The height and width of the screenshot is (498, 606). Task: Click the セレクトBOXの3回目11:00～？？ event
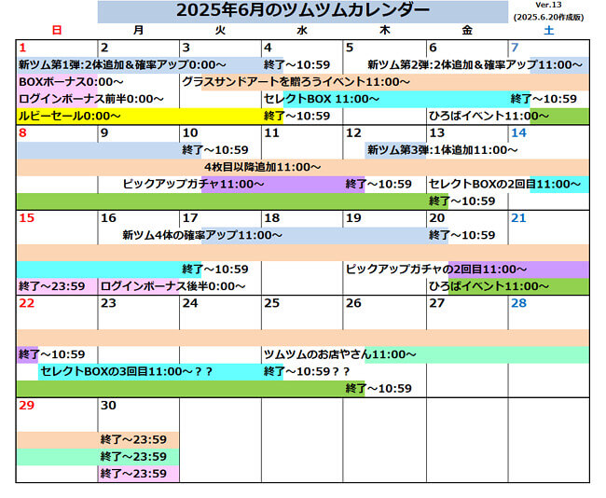coord(126,371)
